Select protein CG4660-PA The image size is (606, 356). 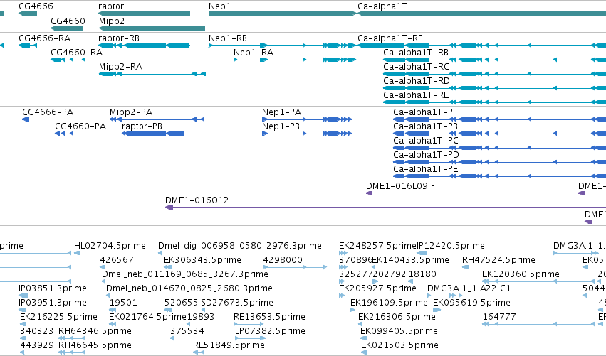(64, 134)
